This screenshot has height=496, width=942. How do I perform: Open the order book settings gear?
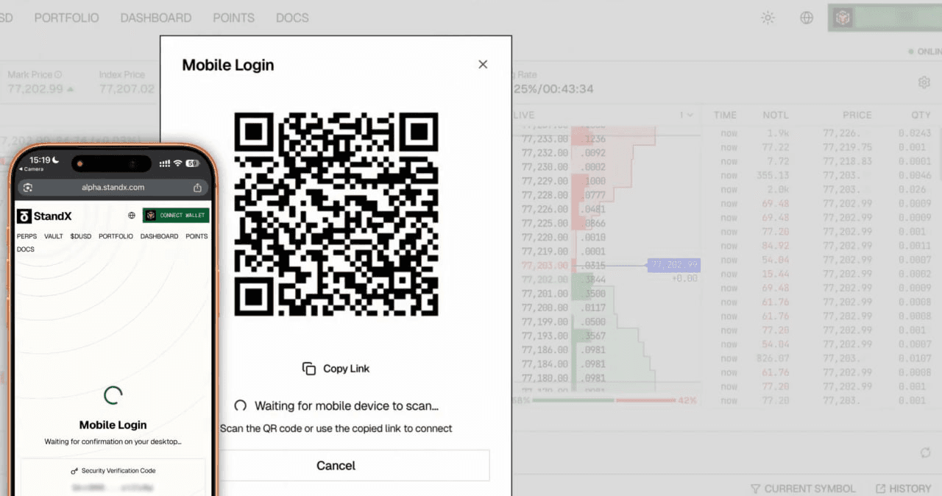coord(924,82)
